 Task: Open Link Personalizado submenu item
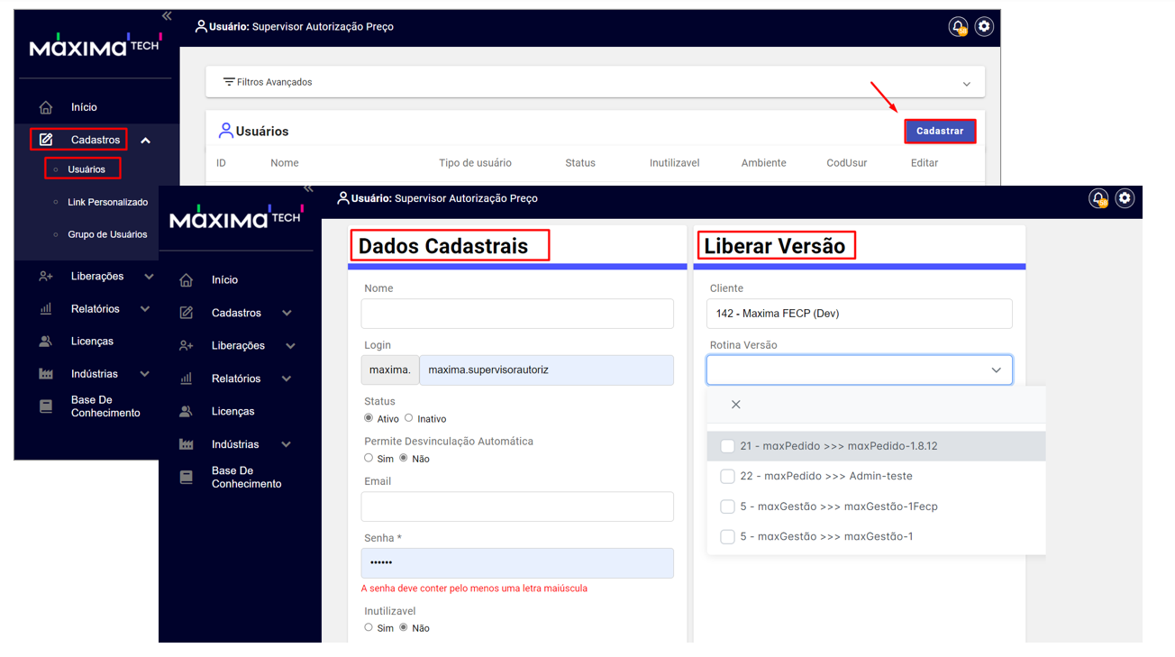(107, 202)
